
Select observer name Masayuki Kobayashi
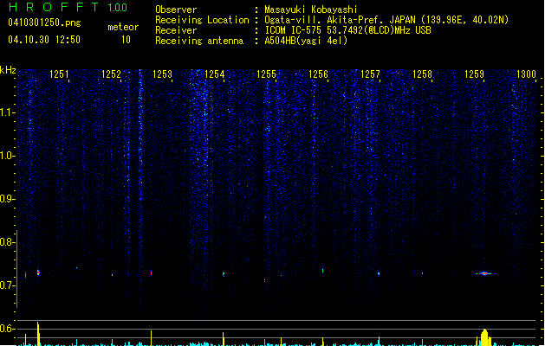[311, 10]
